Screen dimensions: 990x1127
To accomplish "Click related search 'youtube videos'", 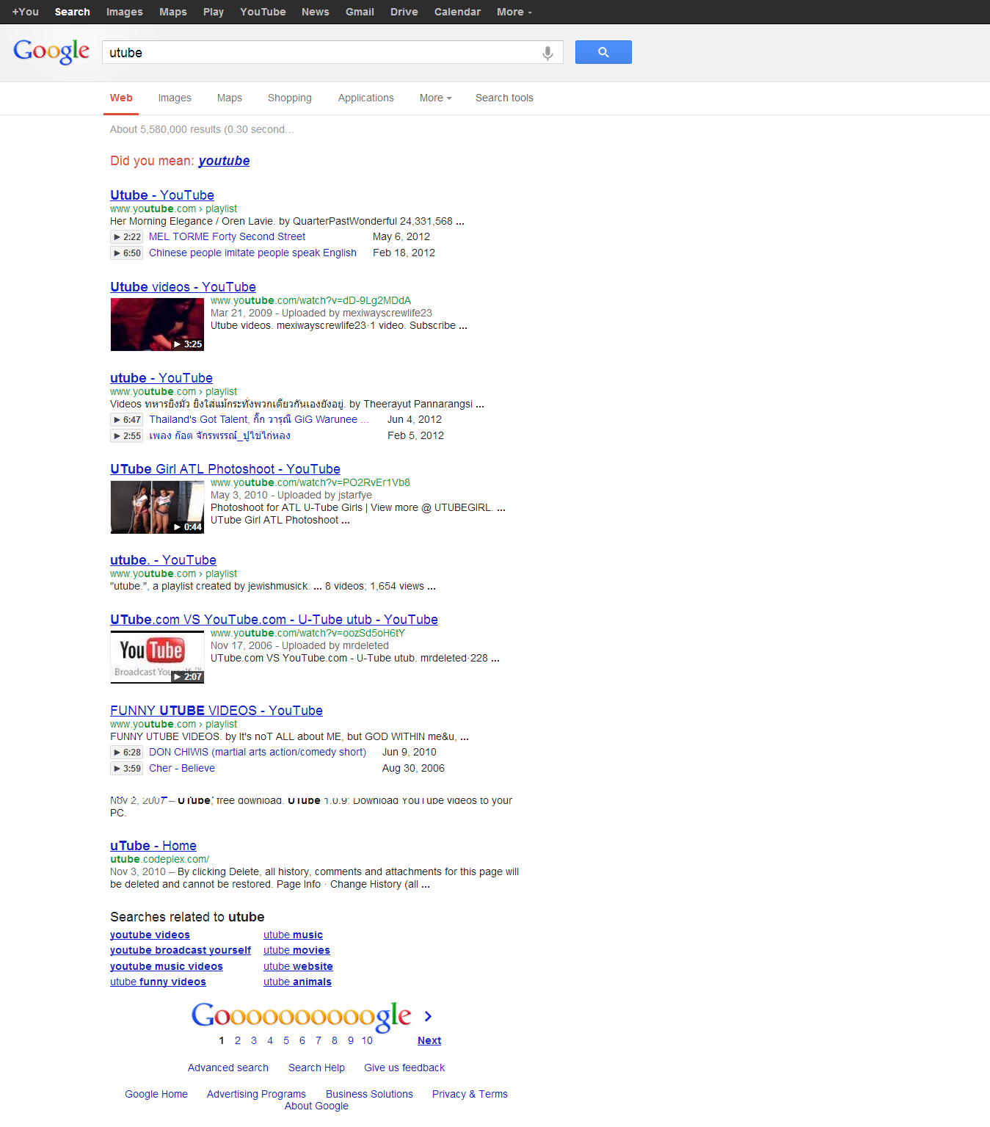I will click(x=150, y=935).
